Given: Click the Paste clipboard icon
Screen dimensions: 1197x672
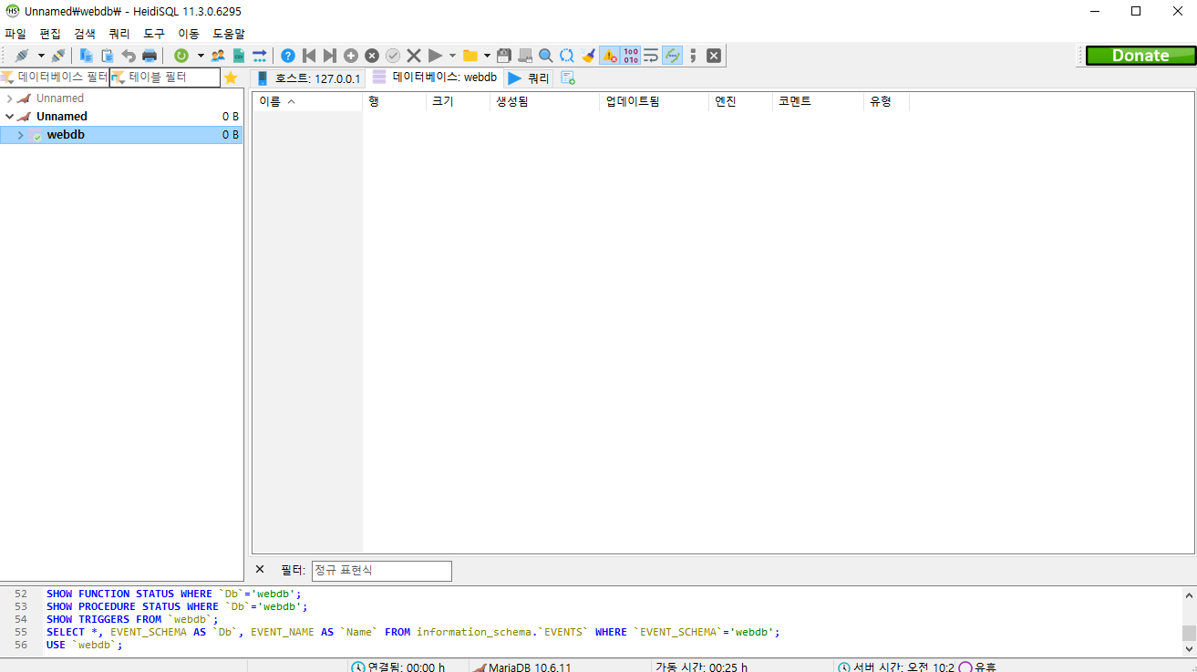Looking at the screenshot, I should (x=108, y=56).
